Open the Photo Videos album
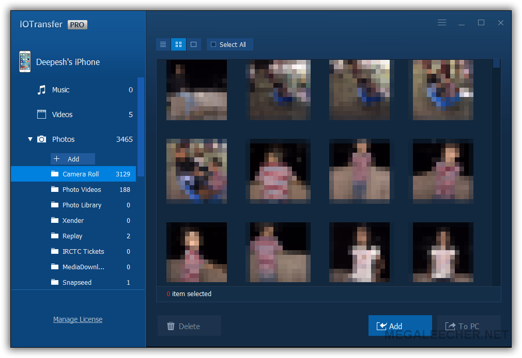The image size is (522, 358). point(82,189)
